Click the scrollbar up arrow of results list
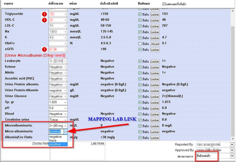 pyautogui.click(x=233, y=11)
